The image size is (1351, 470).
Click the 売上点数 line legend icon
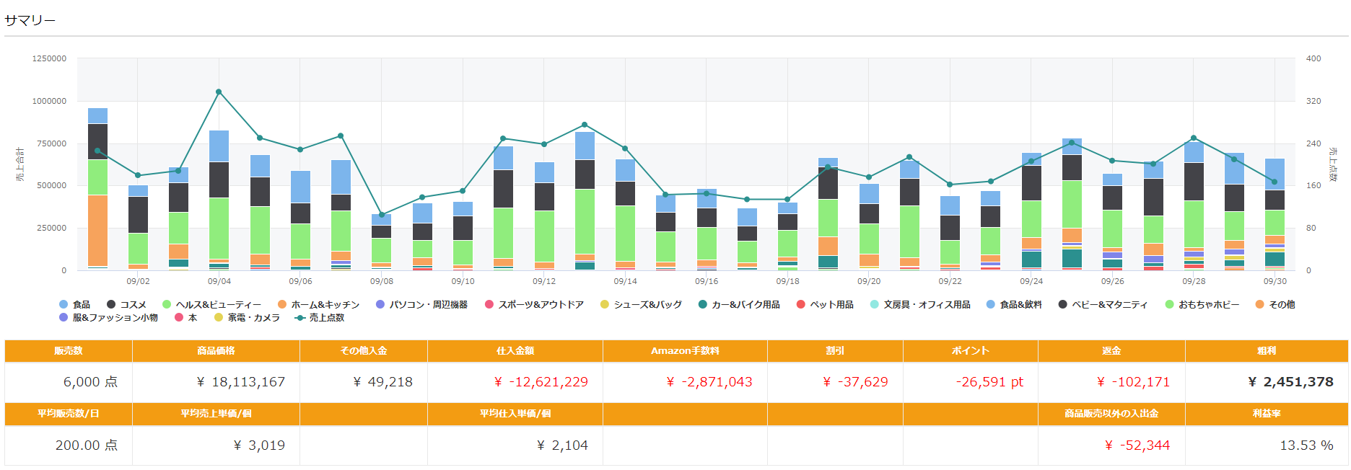point(300,318)
